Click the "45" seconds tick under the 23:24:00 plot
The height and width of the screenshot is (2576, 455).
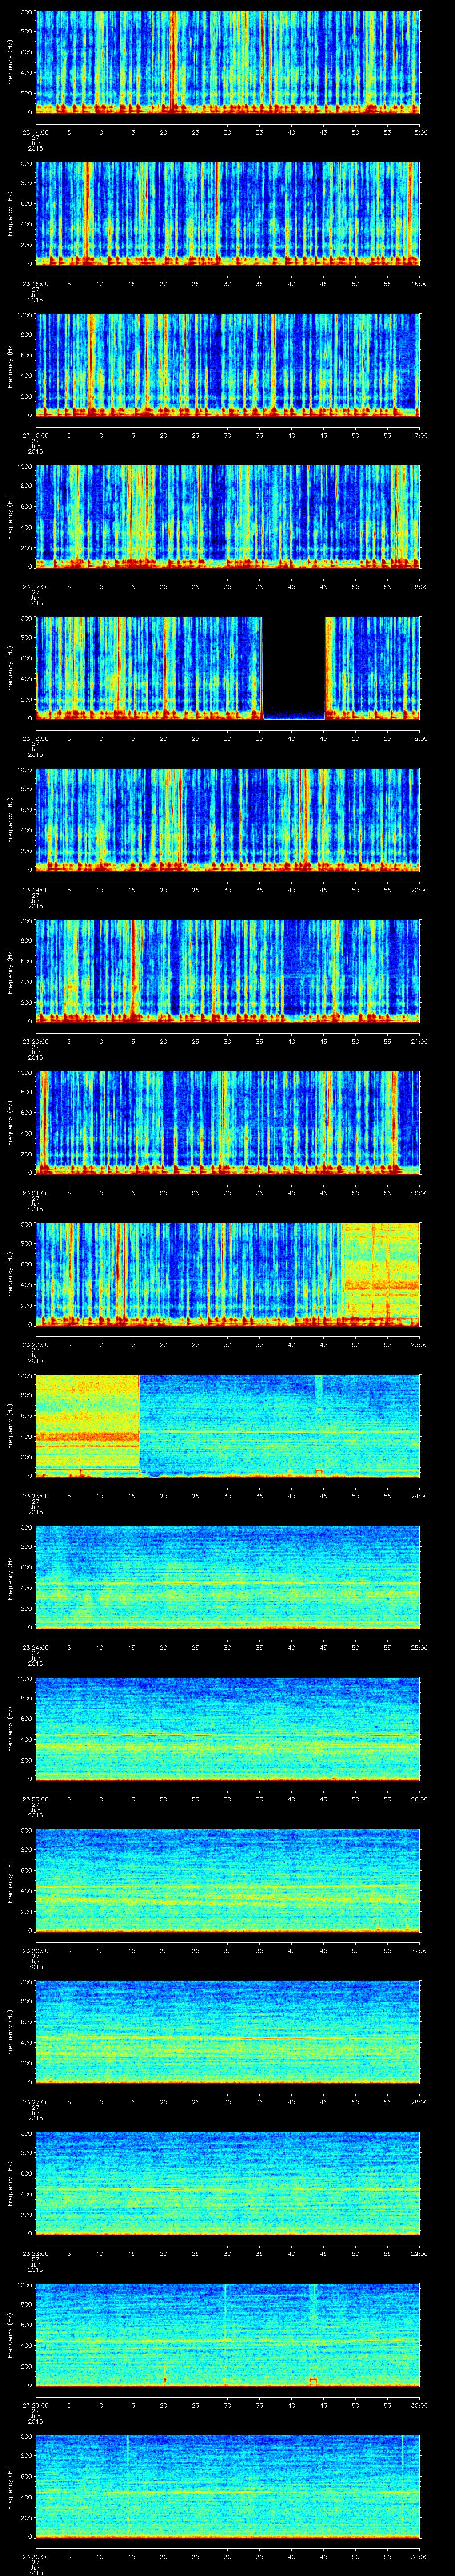pyautogui.click(x=324, y=1649)
